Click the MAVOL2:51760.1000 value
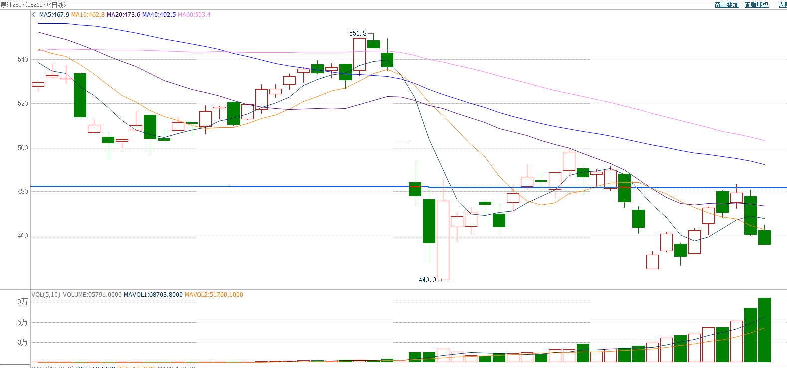The image size is (787, 368). pyautogui.click(x=214, y=295)
